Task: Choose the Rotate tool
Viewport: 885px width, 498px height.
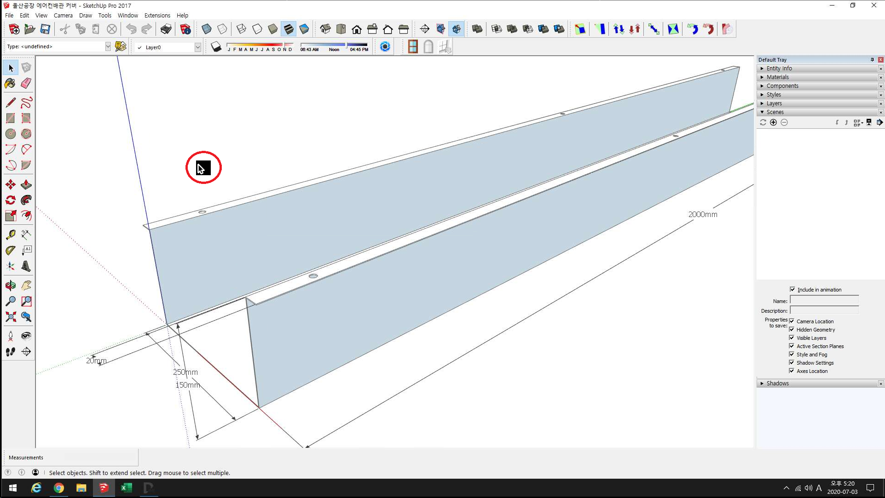Action: [10, 200]
